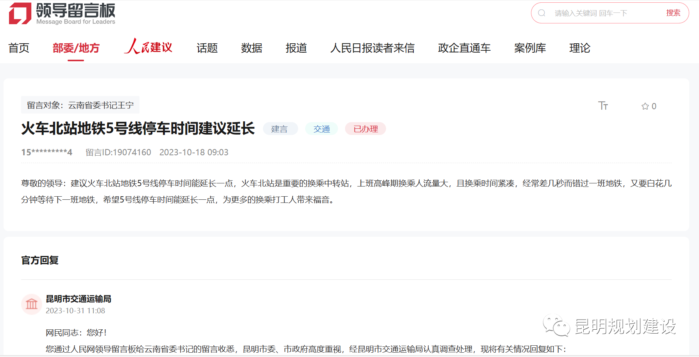Go to the 首页 tab
Viewport: 699px width, 357px height.
19,48
